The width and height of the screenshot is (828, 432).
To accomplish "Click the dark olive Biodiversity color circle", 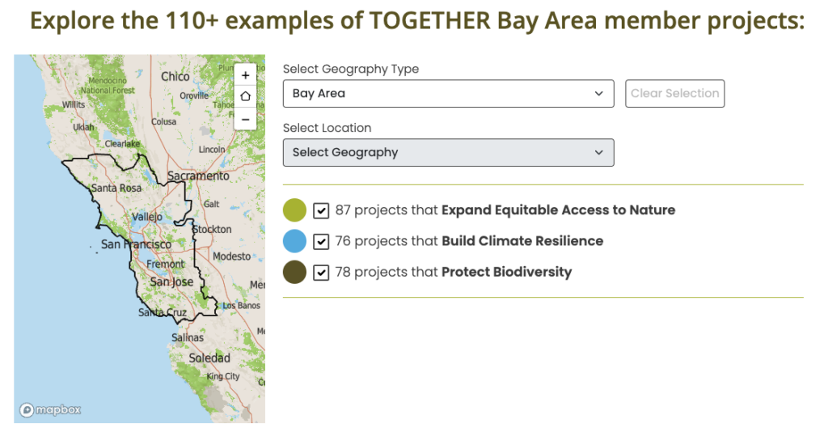I will (x=294, y=273).
